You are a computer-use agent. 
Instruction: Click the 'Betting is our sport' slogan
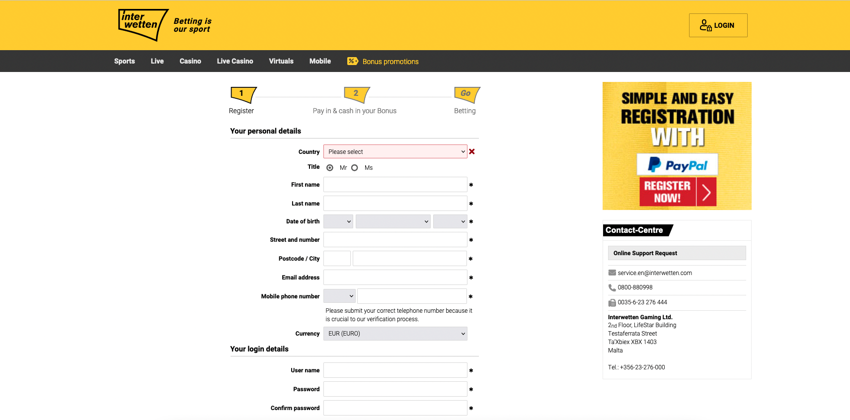pos(192,25)
